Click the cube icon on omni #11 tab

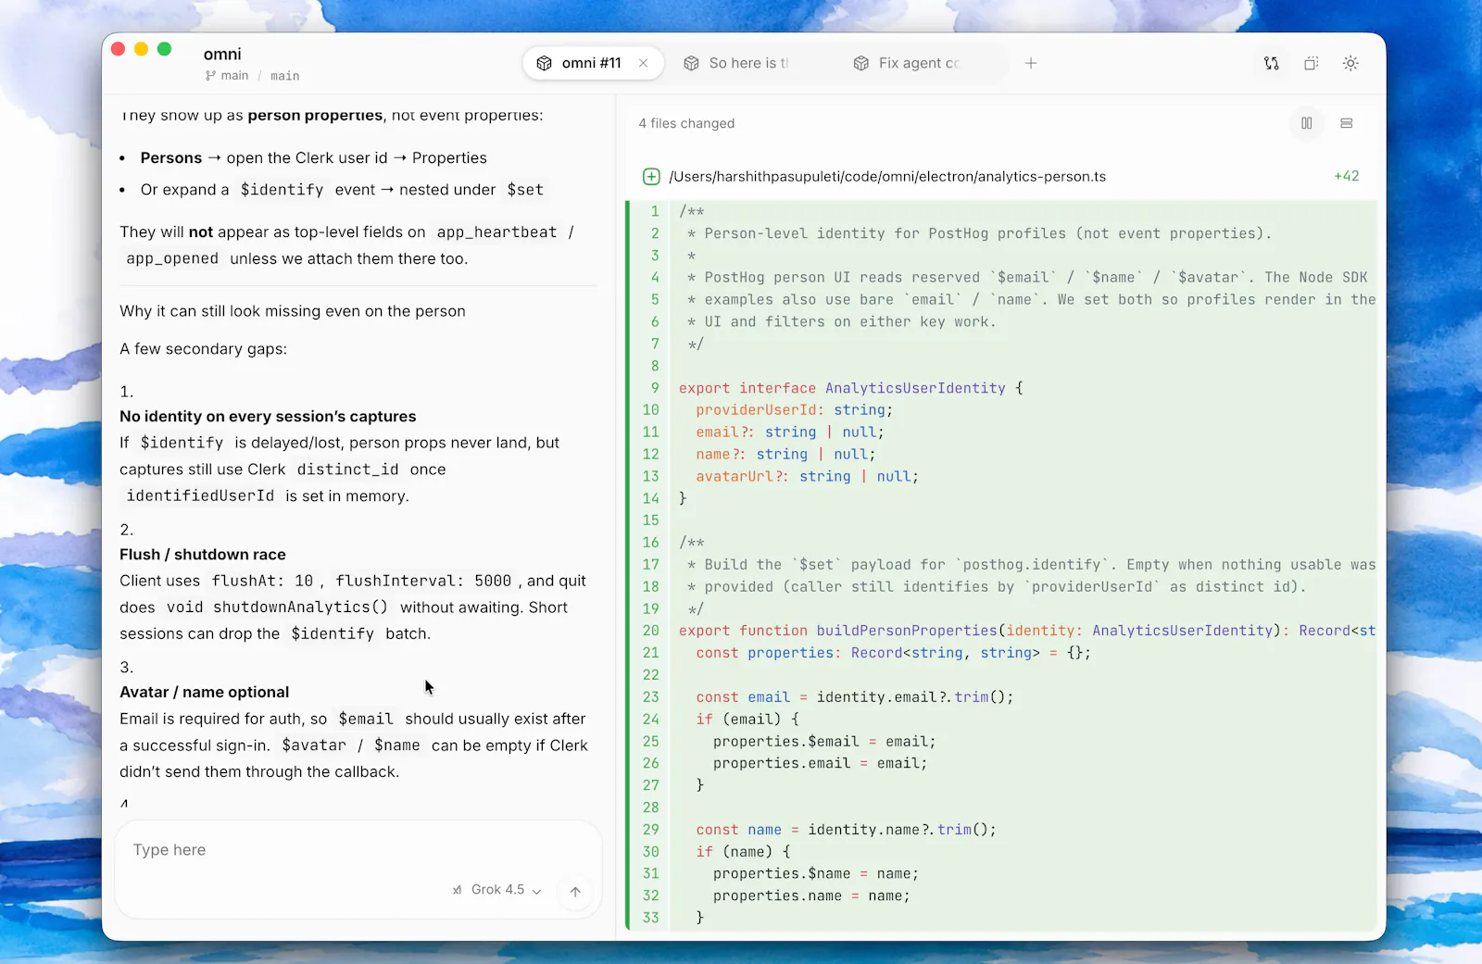pyautogui.click(x=545, y=63)
